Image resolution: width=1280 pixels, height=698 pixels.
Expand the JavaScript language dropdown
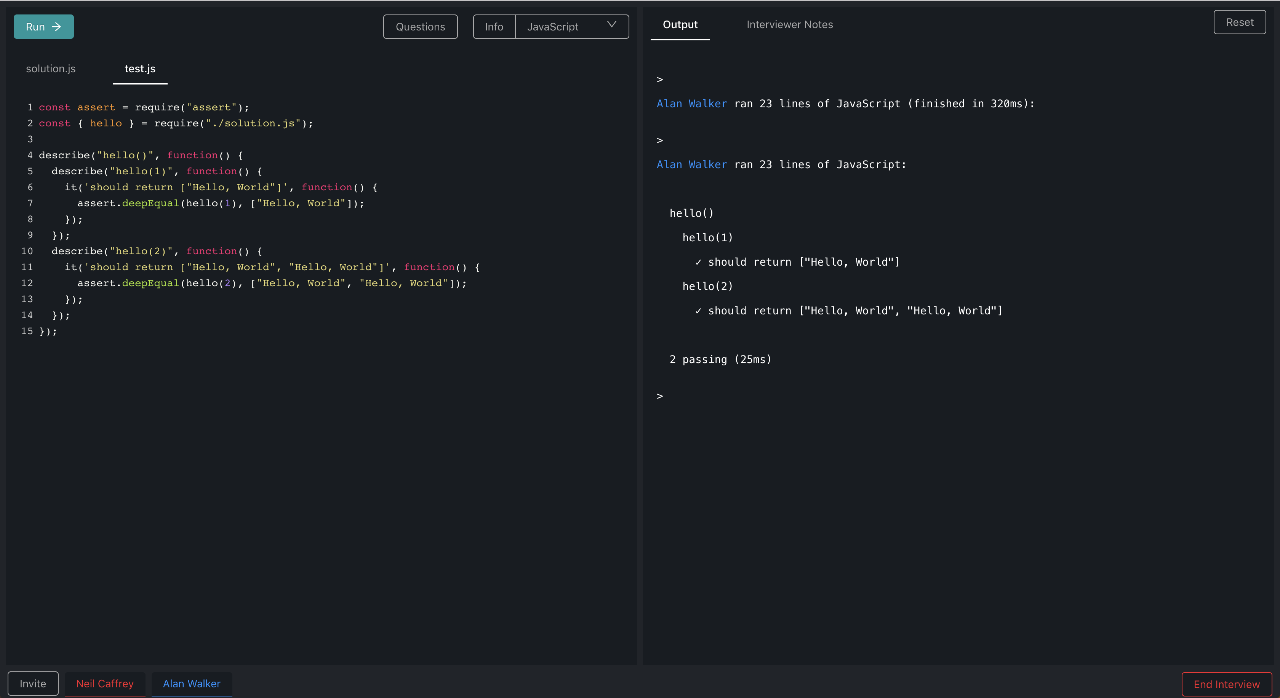(572, 27)
